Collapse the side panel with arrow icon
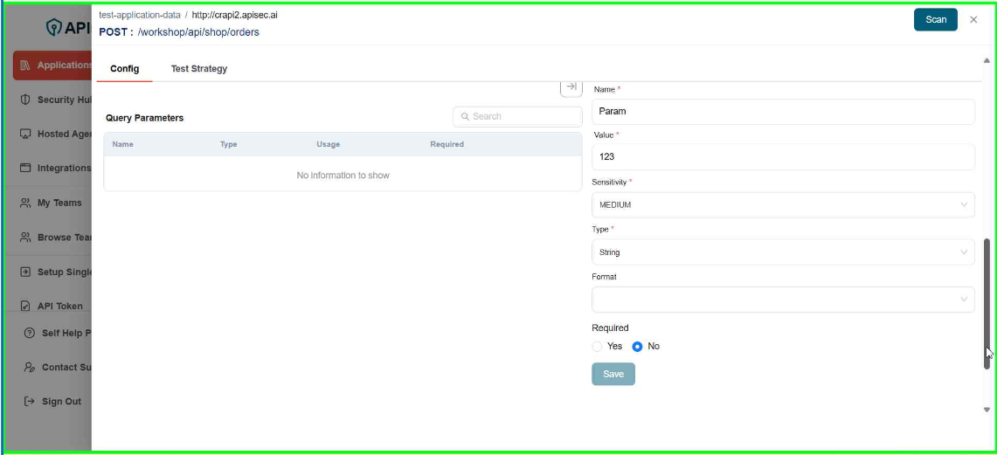The height and width of the screenshot is (455, 997). [571, 86]
